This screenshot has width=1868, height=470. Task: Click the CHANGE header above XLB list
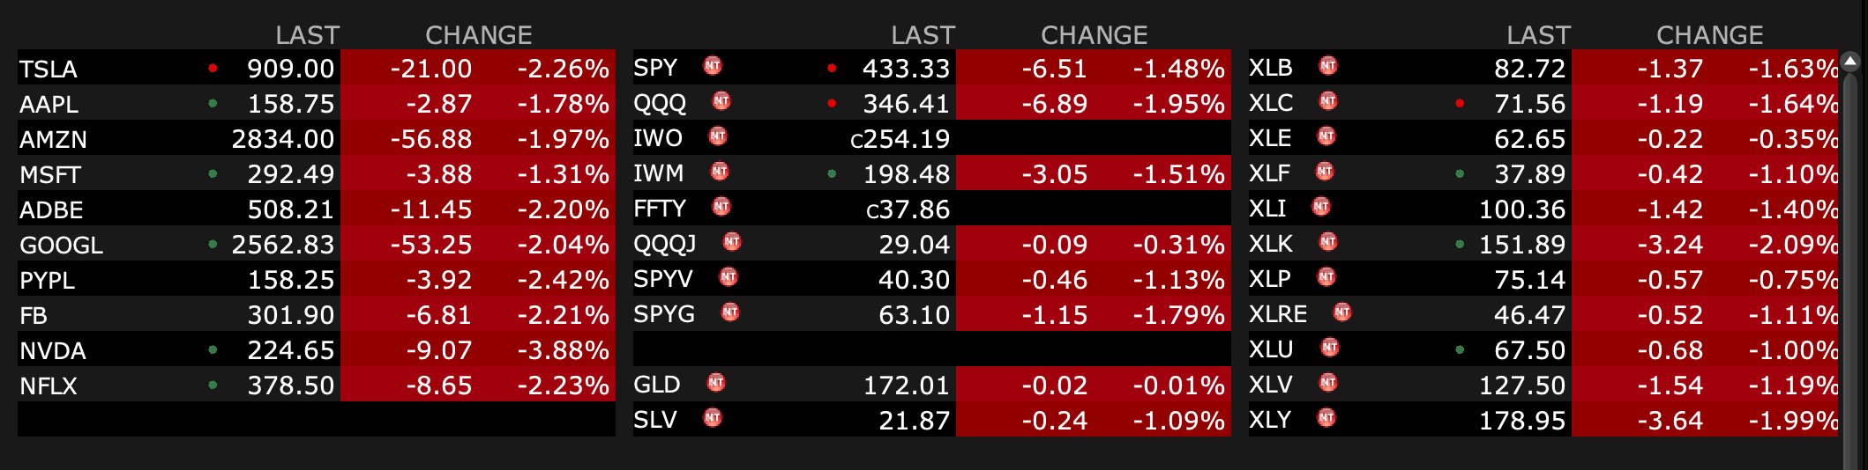tap(1709, 35)
